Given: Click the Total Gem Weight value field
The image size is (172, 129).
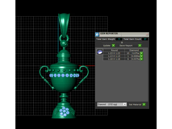Looking at the screenshot, I should (119, 39).
